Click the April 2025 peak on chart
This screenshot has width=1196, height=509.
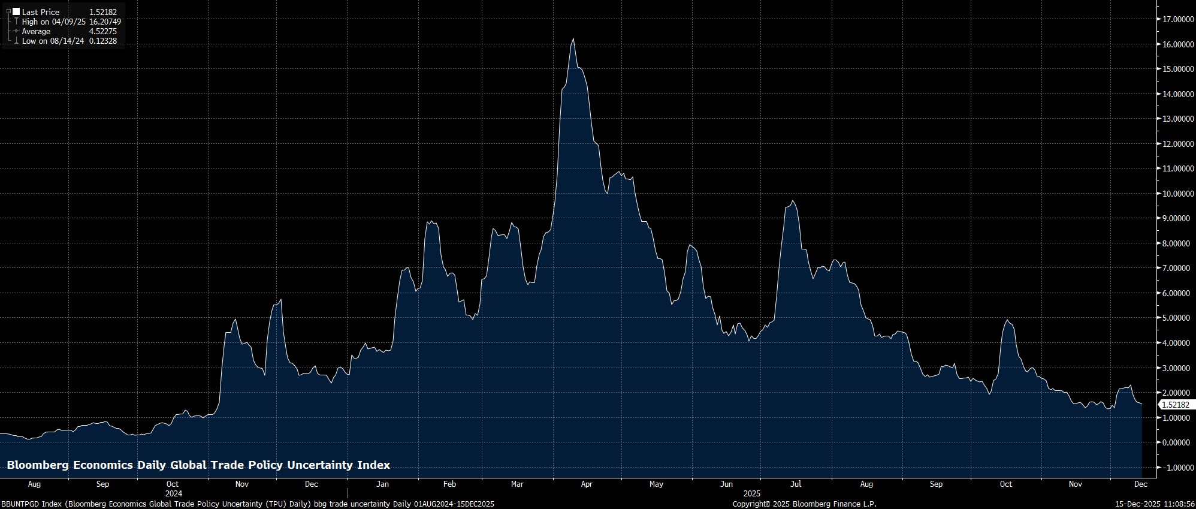[x=573, y=40]
